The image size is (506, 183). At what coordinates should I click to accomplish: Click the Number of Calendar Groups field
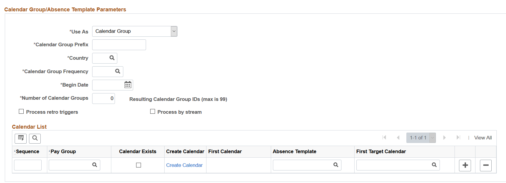(x=104, y=99)
